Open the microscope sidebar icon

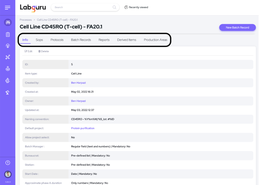pyautogui.click(x=8, y=80)
